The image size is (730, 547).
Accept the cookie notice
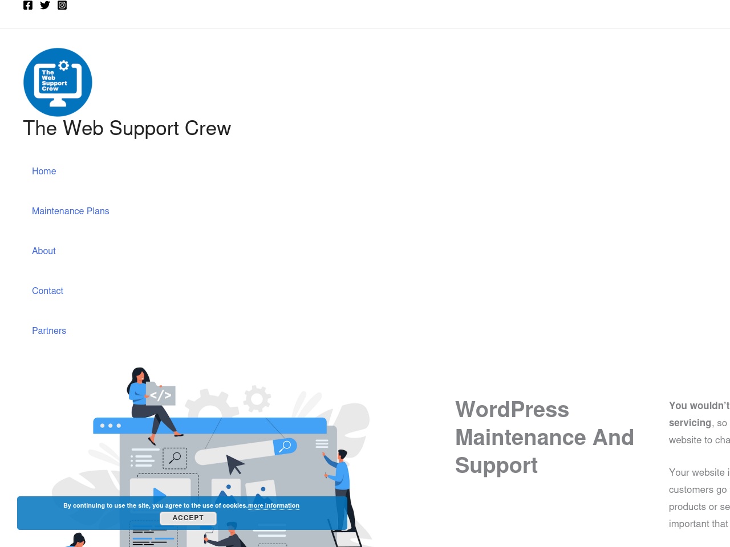[188, 518]
